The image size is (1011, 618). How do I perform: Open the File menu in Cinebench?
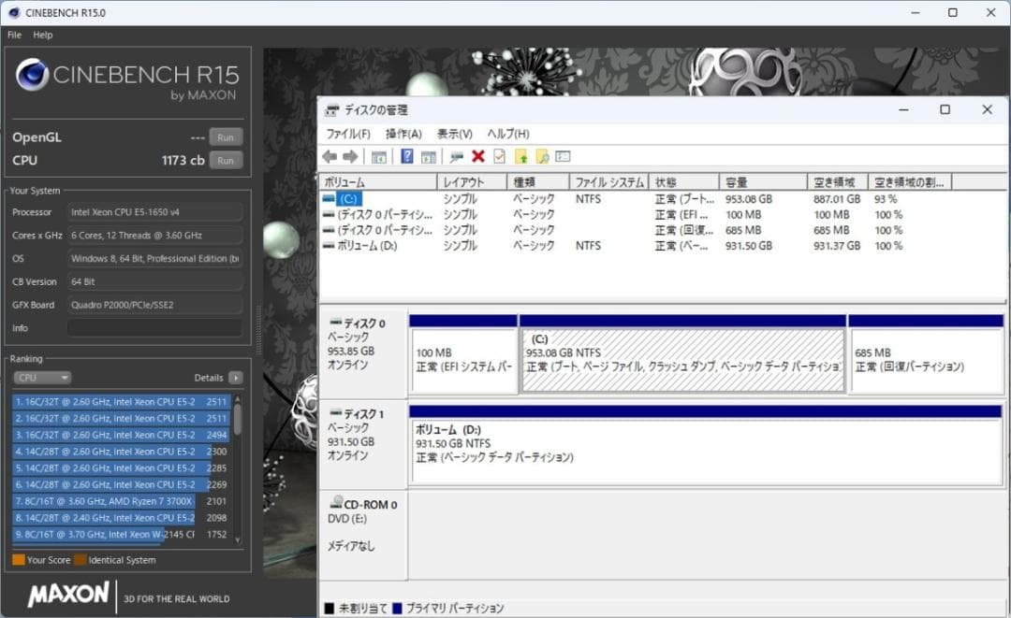tap(14, 35)
